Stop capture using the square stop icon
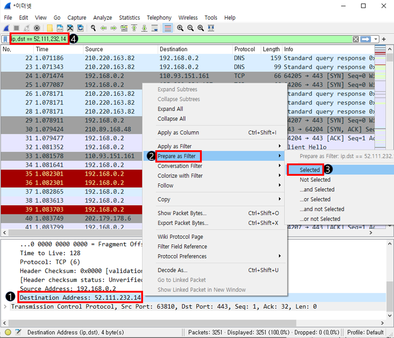 pos(16,28)
